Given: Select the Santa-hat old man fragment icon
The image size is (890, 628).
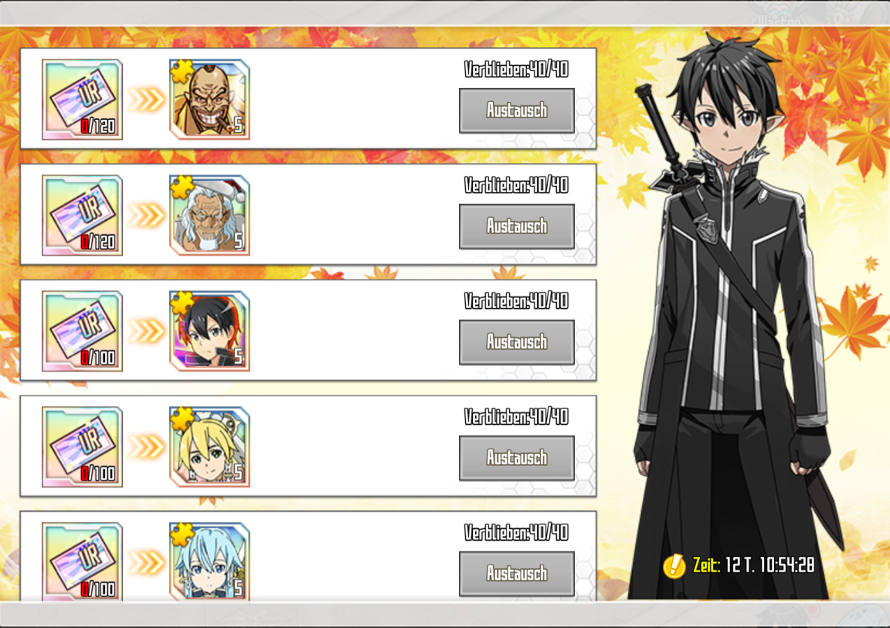Looking at the screenshot, I should 209,215.
